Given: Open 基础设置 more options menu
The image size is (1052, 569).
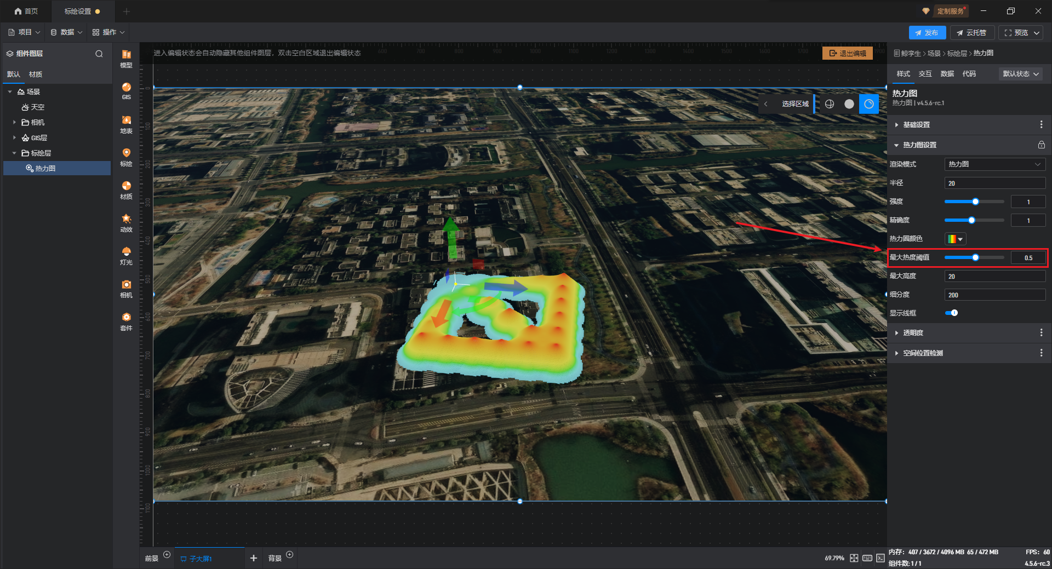Looking at the screenshot, I should [1041, 125].
